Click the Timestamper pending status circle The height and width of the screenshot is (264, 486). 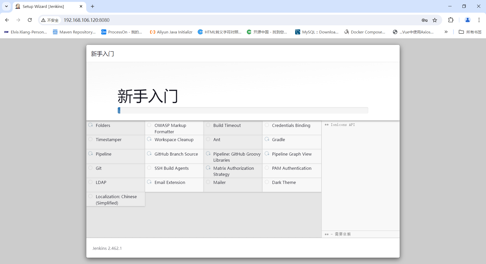point(90,139)
